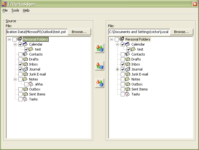Open the Help menu
The width and height of the screenshot is (199, 150).
[26, 10]
